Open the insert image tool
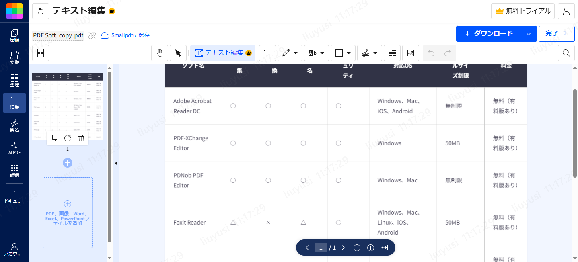 pyautogui.click(x=411, y=53)
